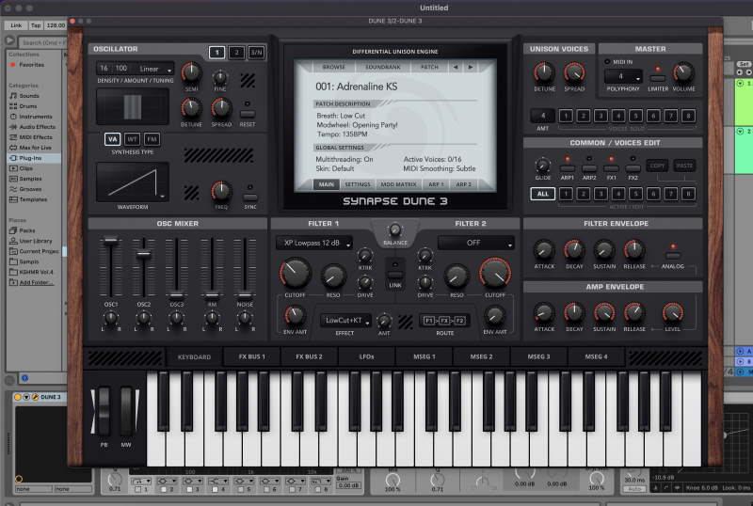Open the LFOs tab
Screen dimensions: 753x506
tap(365, 357)
